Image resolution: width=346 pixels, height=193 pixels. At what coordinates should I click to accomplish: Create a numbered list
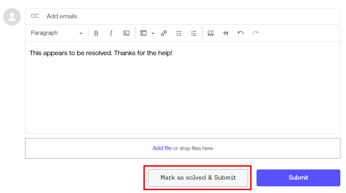[x=194, y=33]
